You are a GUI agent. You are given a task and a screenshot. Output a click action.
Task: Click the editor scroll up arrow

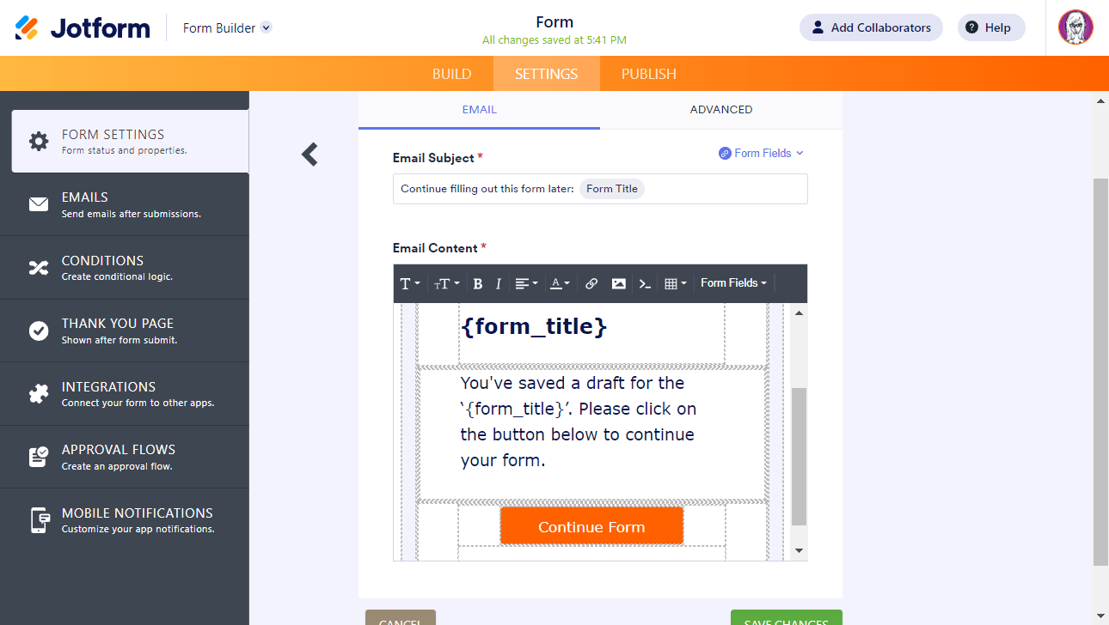pos(799,313)
